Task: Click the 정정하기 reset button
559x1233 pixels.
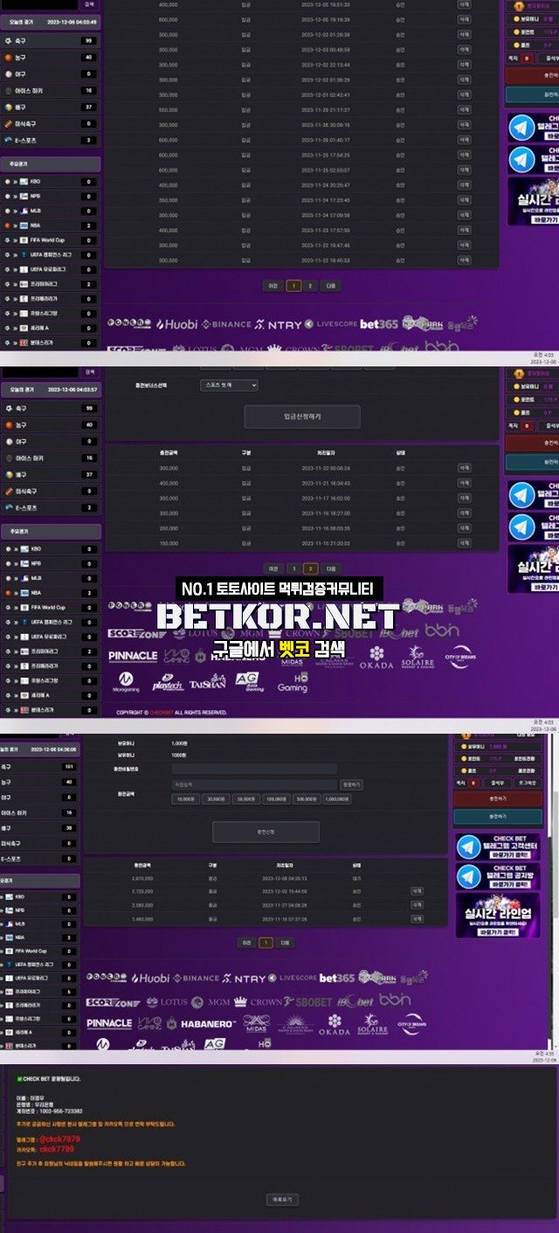Action: [x=350, y=784]
